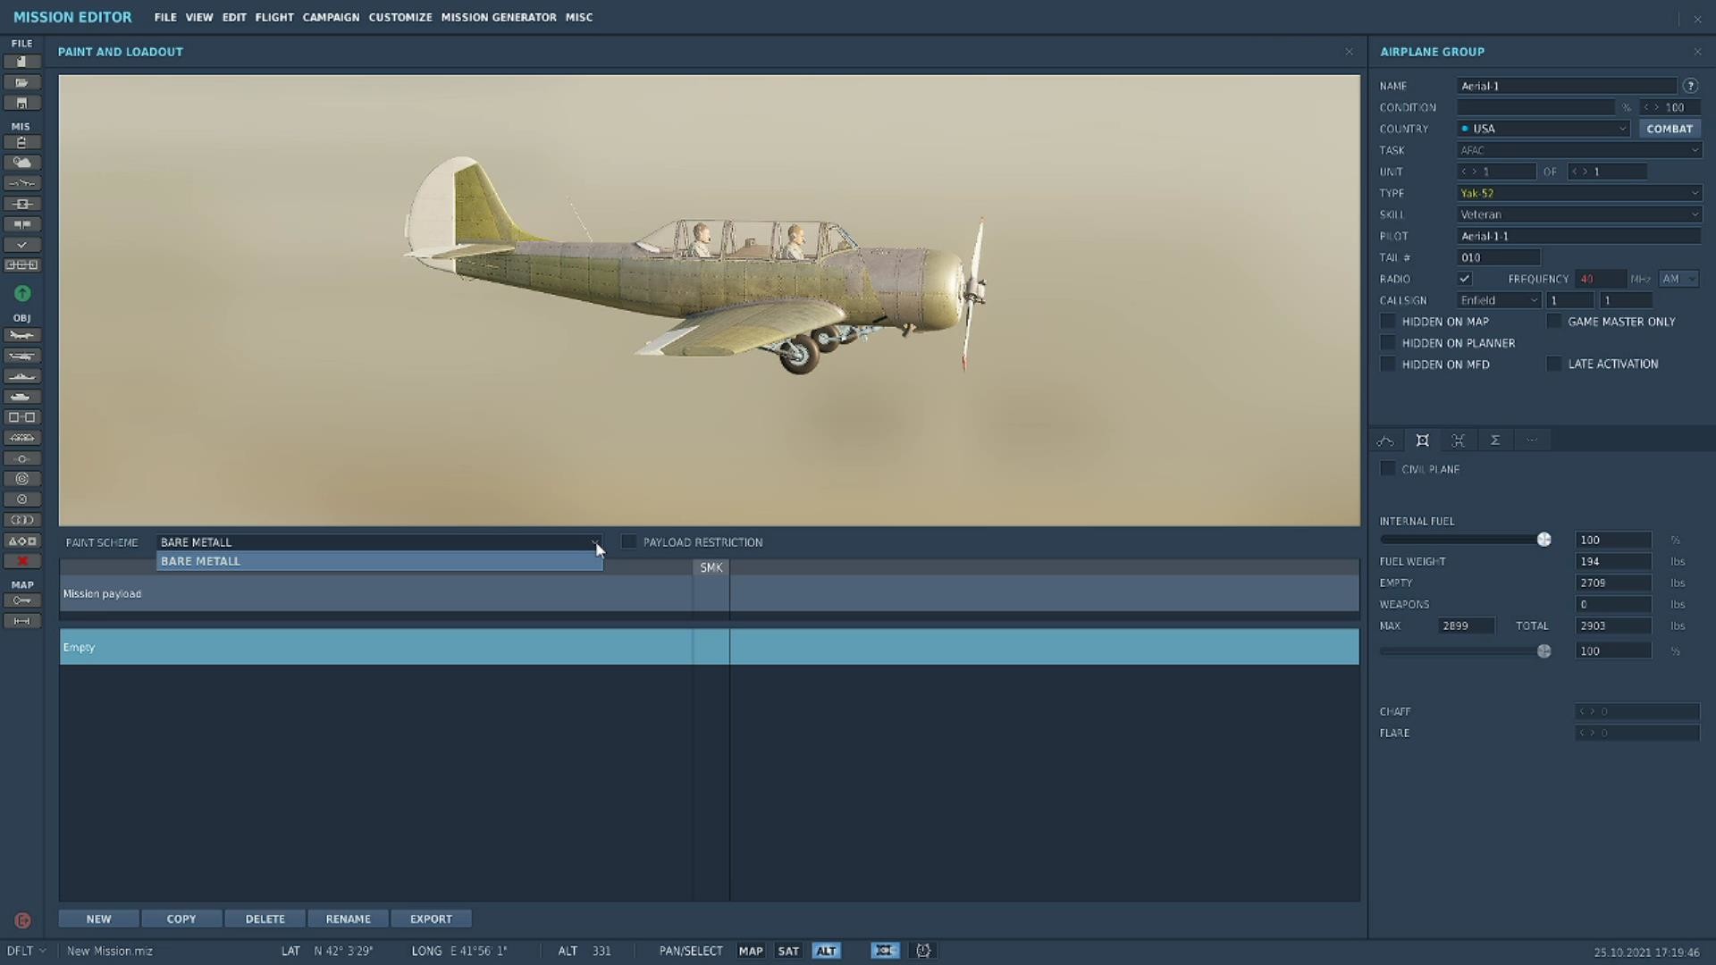Open the briefing icon under MIS
1716x965 pixels.
[x=22, y=143]
